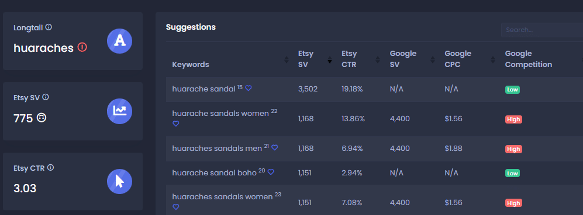This screenshot has width=583, height=215.
Task: Click the round cursor icon in Etsy CTR card
Action: (x=120, y=182)
